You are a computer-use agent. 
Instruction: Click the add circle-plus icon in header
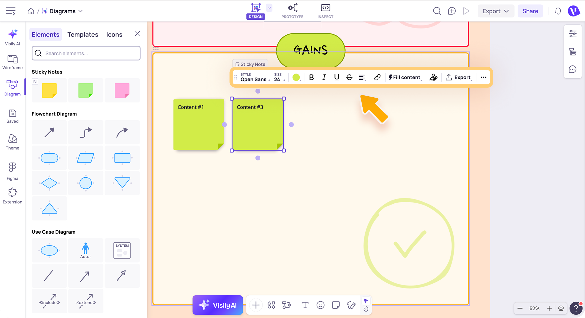pos(452,11)
